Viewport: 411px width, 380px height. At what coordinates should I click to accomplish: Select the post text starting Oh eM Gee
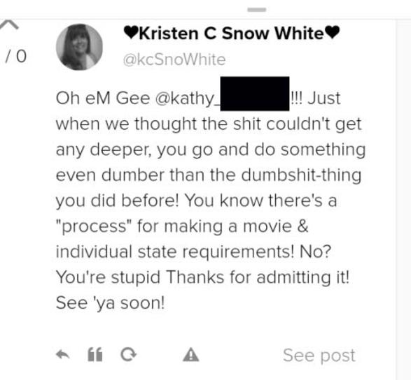(x=211, y=200)
